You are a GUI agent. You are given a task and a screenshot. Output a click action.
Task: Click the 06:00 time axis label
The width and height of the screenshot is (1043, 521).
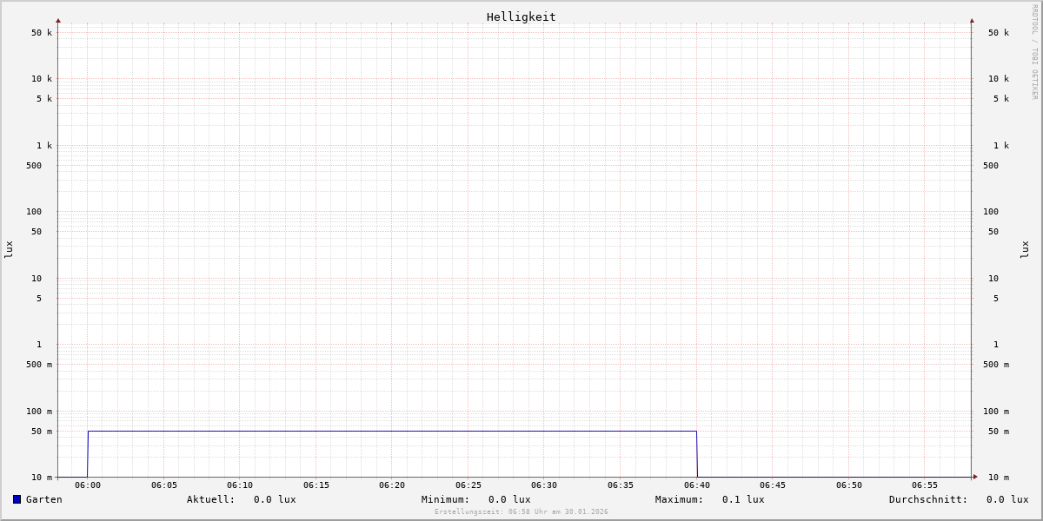click(x=88, y=485)
